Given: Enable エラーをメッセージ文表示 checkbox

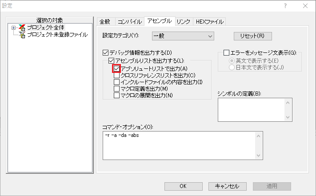Looking at the screenshot, I should [226, 52].
